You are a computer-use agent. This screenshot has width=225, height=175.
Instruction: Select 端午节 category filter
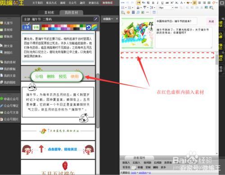pos(36,19)
